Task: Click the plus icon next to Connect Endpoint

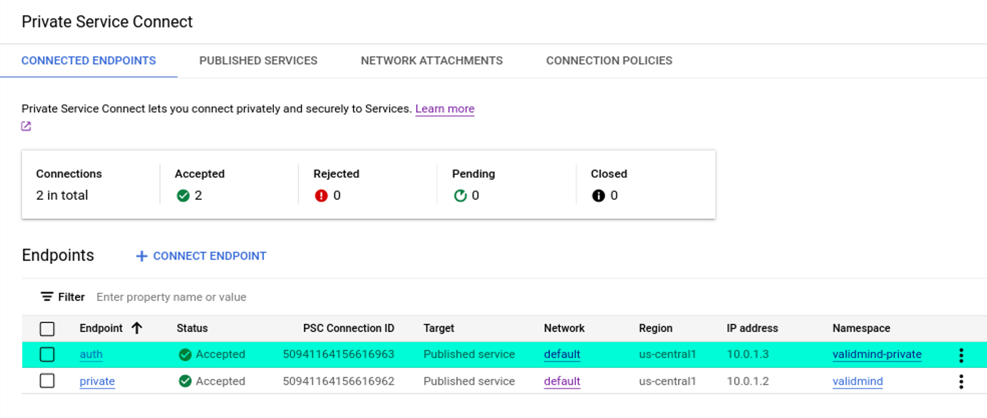Action: [x=141, y=256]
